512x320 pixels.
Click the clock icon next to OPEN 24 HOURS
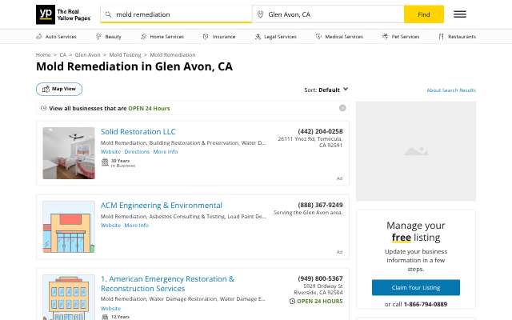pos(292,301)
